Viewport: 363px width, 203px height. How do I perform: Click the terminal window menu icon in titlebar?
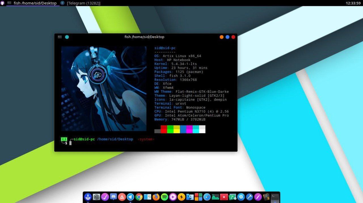(60, 37)
